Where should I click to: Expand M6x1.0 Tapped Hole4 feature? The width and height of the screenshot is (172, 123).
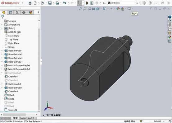pyautogui.click(x=2, y=65)
